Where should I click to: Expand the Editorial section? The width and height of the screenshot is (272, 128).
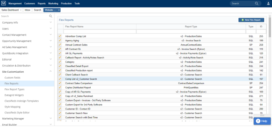coord(51,59)
